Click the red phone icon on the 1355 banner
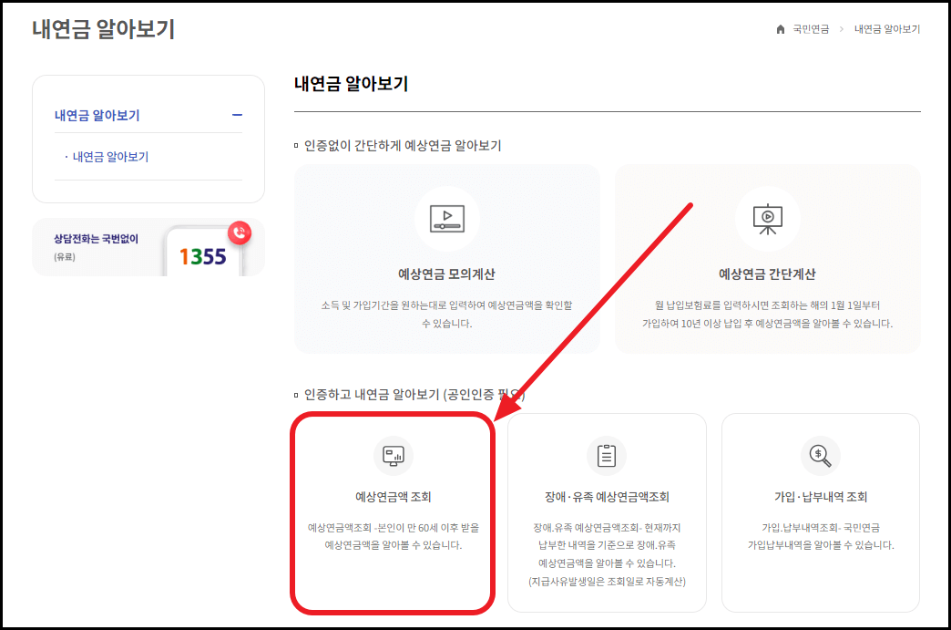The image size is (951, 630). [x=238, y=232]
